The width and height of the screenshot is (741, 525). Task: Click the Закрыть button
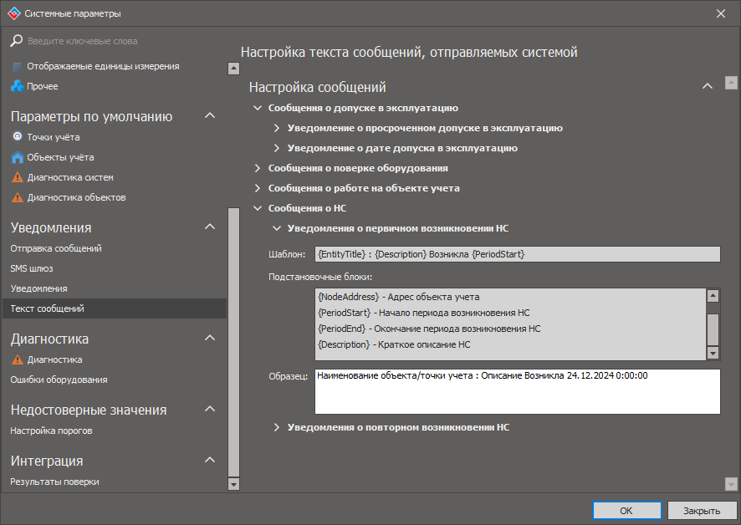pos(702,510)
